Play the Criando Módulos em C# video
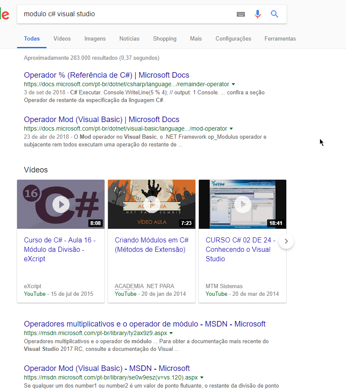Viewport: 346px width, 391px height. point(151,204)
